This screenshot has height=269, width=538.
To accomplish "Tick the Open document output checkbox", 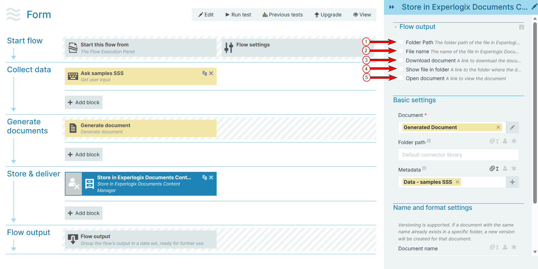I will (401, 78).
